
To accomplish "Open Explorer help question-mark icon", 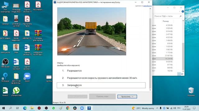I will tap(183, 11).
